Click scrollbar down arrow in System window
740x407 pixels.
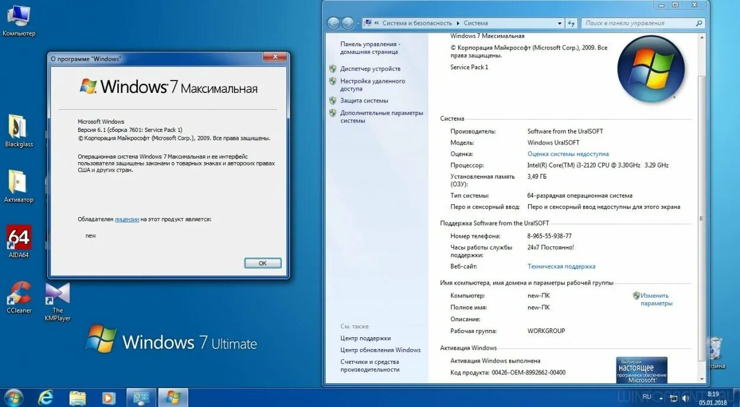click(702, 379)
